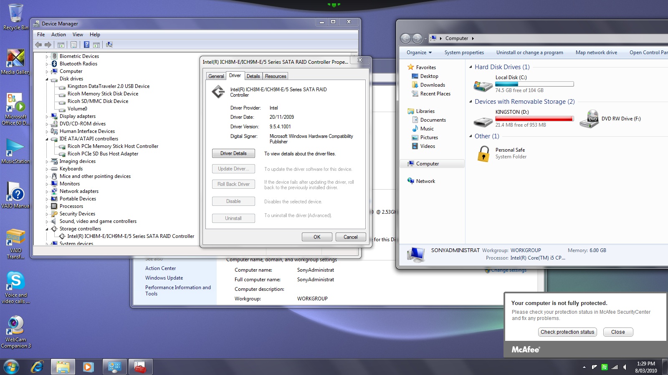Switch to the Details tab
This screenshot has width=668, height=375.
pos(253,76)
